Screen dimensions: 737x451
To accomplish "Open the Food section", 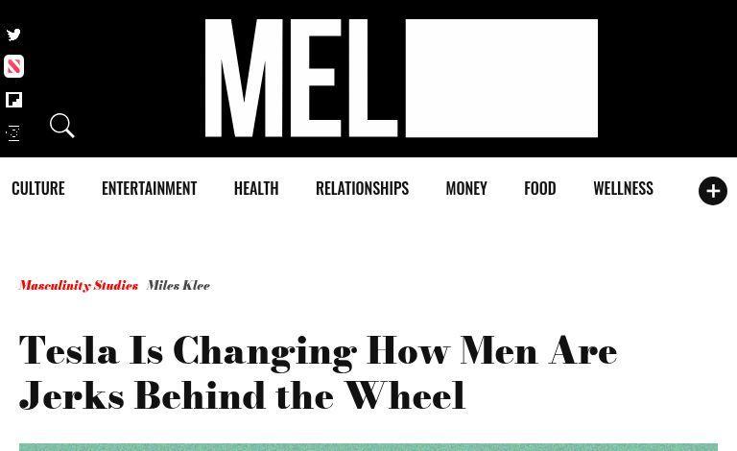I will 539,189.
